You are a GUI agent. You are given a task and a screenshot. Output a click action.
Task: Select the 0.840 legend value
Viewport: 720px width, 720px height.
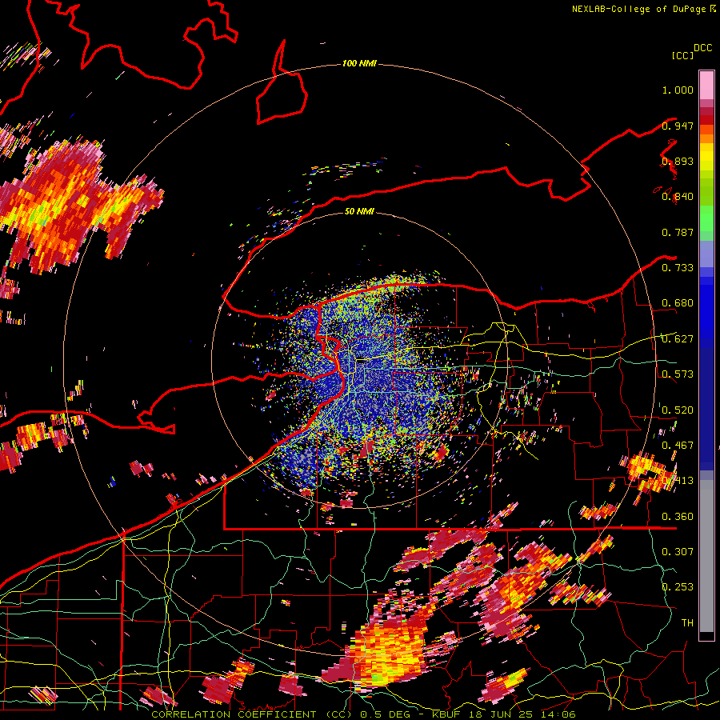(678, 197)
